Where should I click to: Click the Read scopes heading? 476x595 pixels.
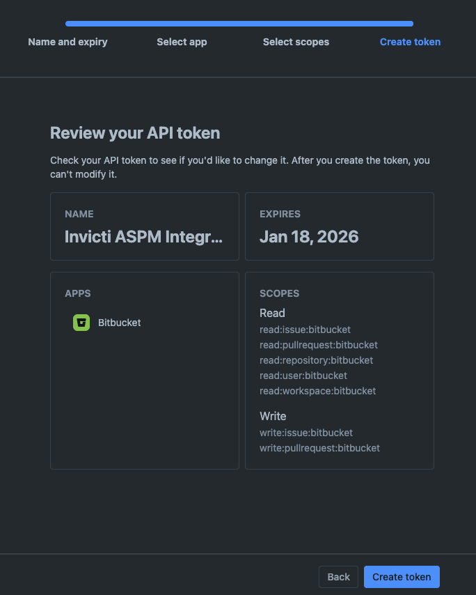(x=272, y=313)
